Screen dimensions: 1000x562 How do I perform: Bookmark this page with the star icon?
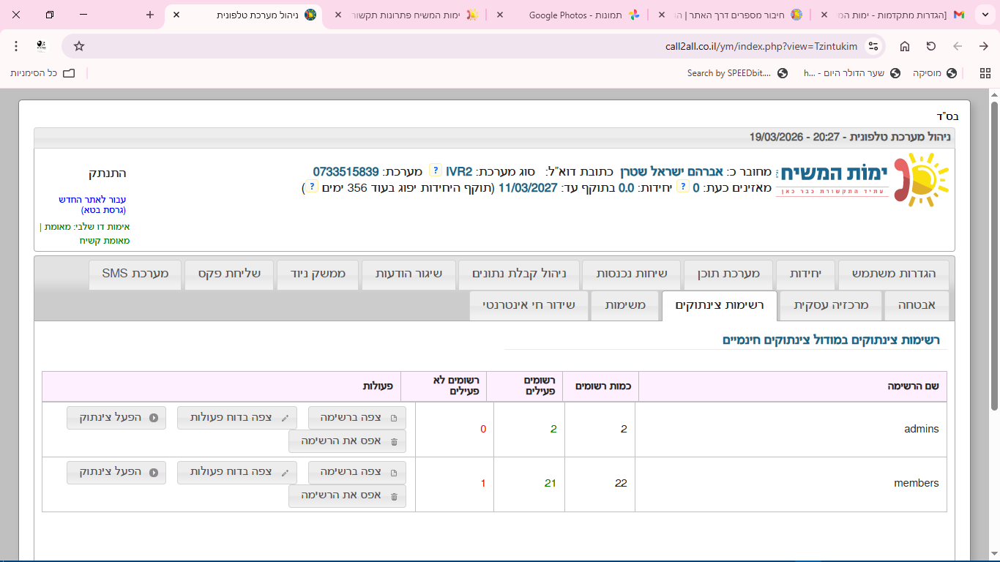(x=79, y=46)
